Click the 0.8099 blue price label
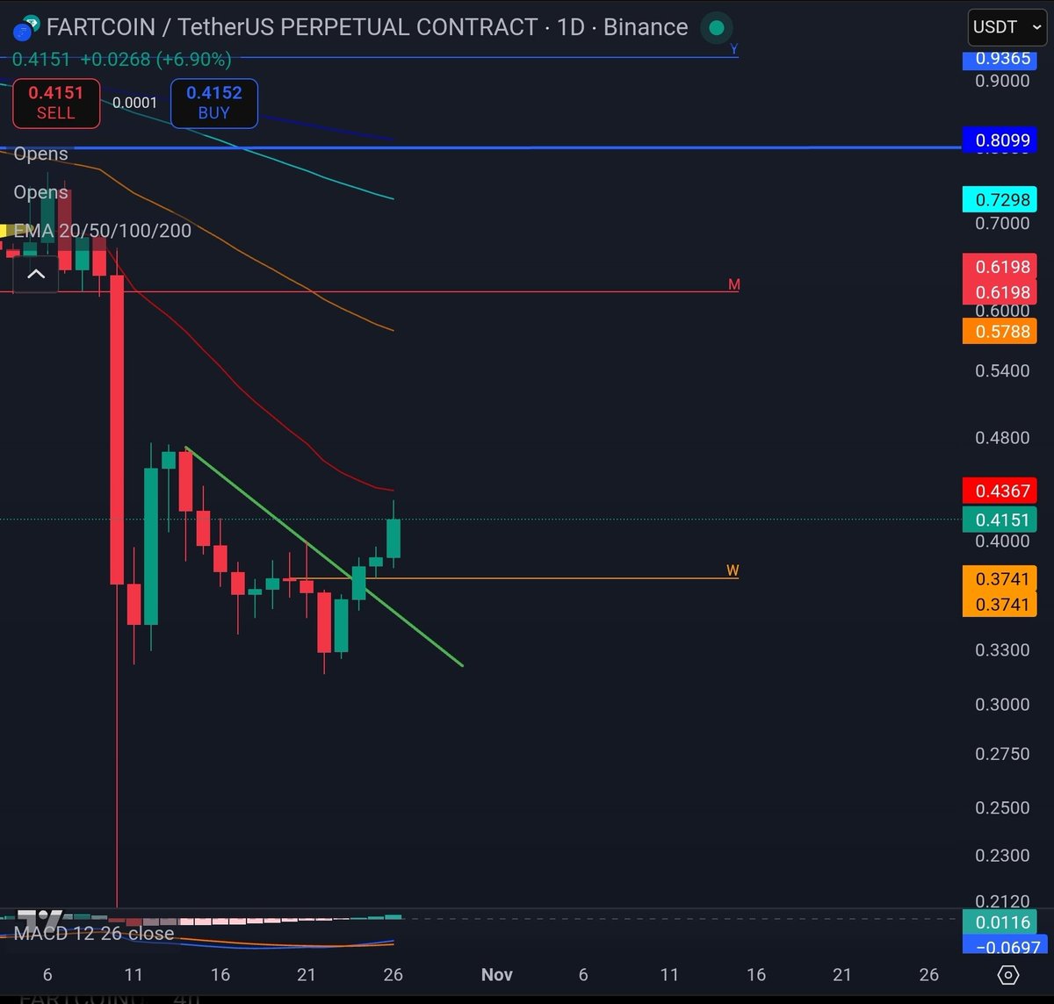The image size is (1054, 1004). [x=1000, y=140]
